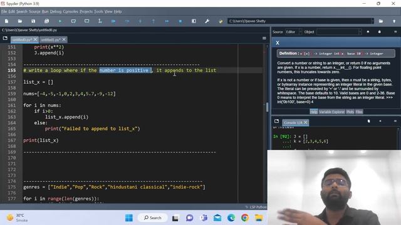Click editor vertical scrollbar
This screenshot has height=225, width=401.
pyautogui.click(x=267, y=107)
